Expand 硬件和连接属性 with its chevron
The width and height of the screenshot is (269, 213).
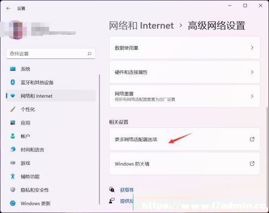252,72
